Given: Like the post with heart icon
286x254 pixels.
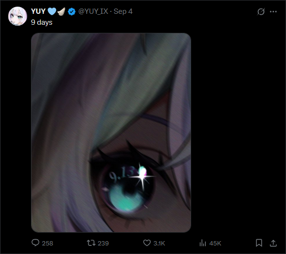Looking at the screenshot, I should tap(147, 243).
